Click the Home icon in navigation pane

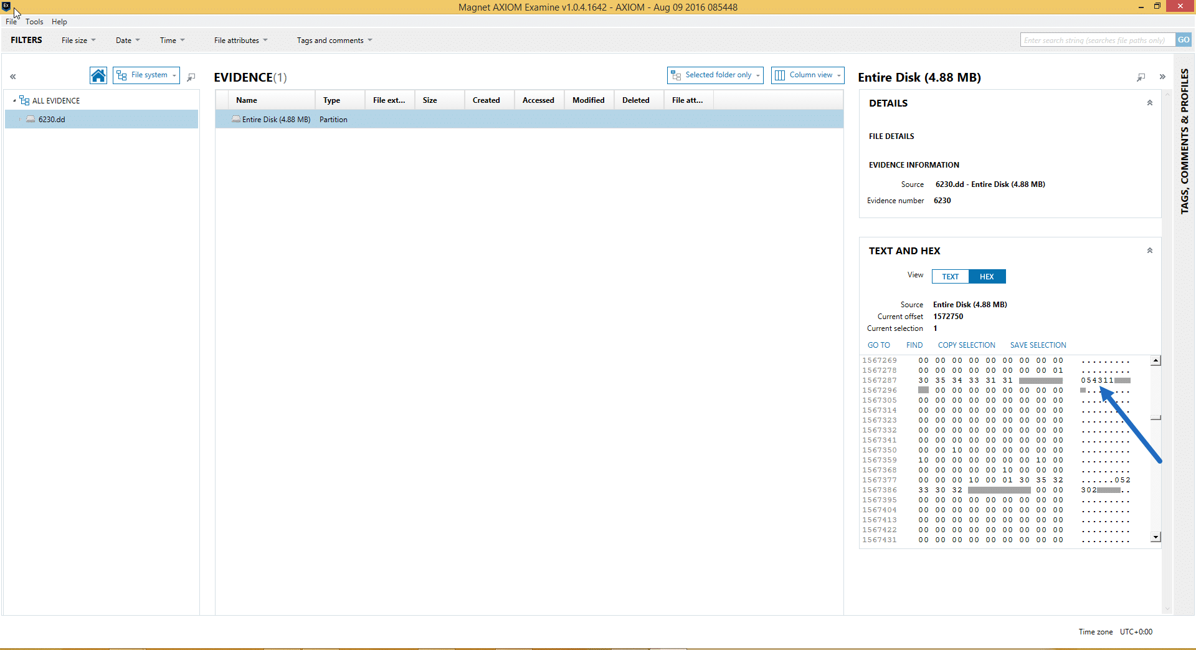click(98, 75)
